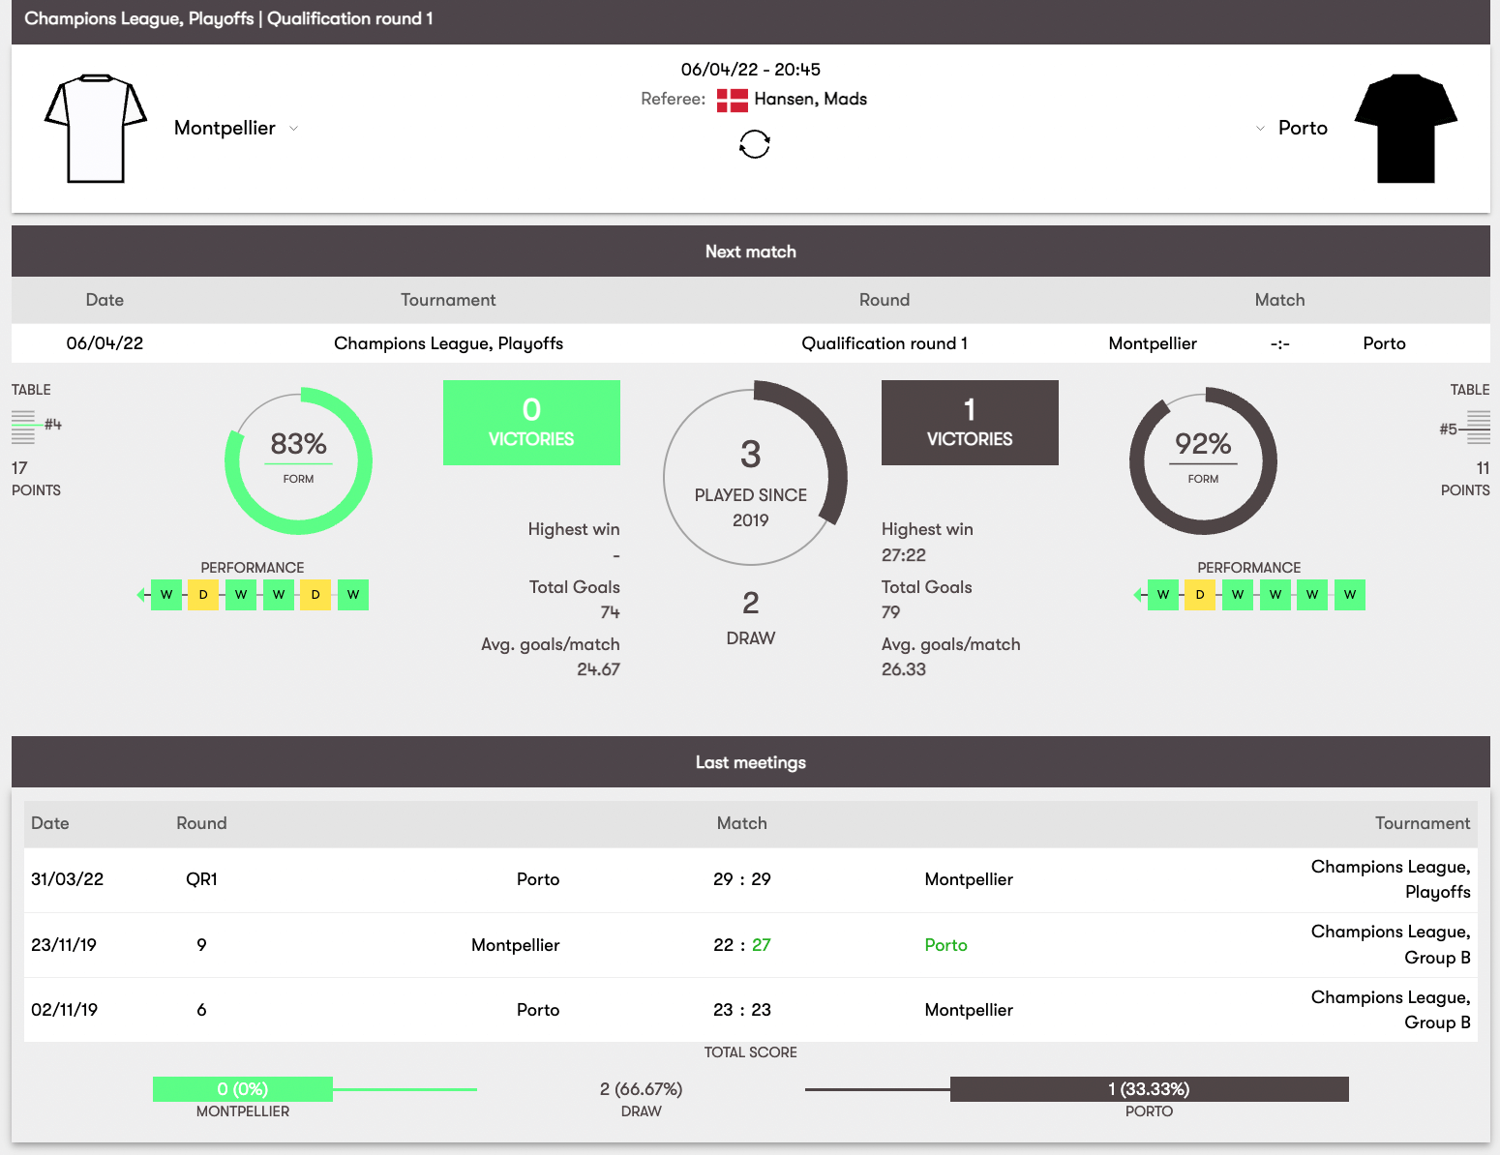Click Montpellier's 17 points value

pos(19,468)
